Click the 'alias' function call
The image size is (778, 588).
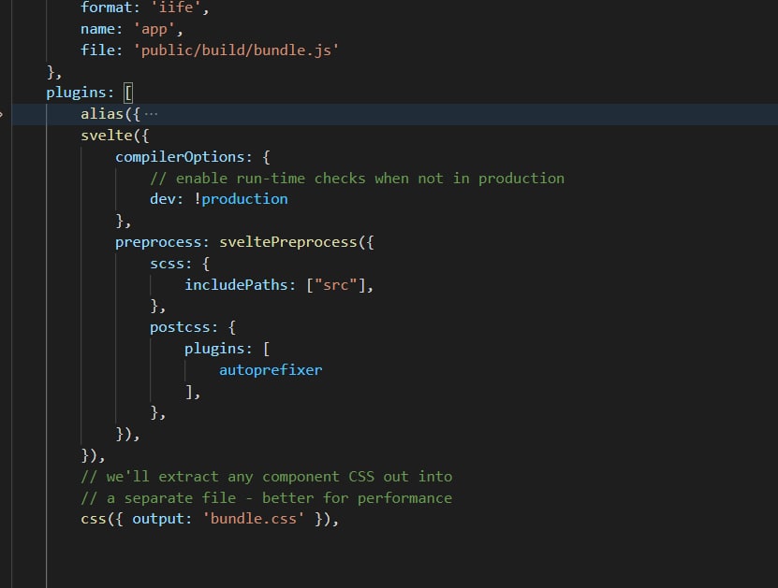tap(102, 114)
